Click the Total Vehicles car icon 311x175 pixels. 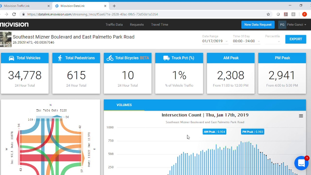(11, 58)
